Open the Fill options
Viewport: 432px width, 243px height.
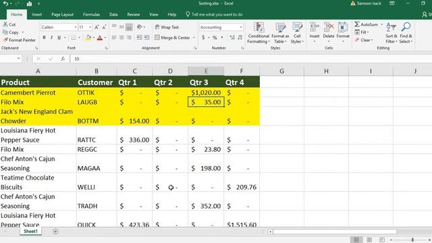point(362,32)
